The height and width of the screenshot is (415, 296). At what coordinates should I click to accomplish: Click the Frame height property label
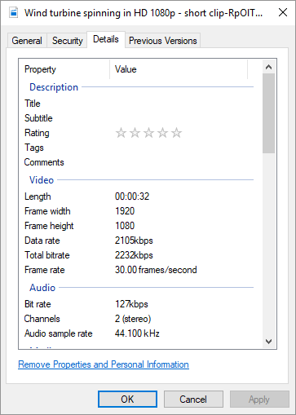pos(49,226)
